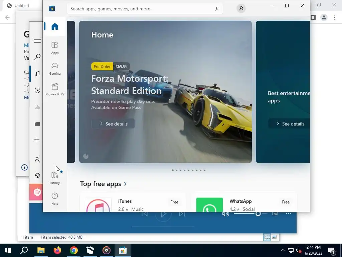Open Chrome profile avatar button
The image size is (342, 257).
[324, 17]
